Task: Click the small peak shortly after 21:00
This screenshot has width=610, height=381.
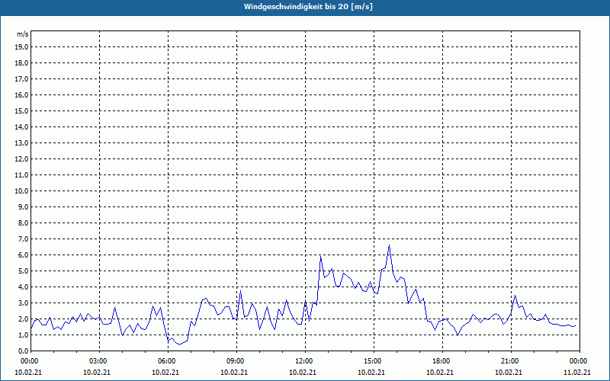Action: 515,296
